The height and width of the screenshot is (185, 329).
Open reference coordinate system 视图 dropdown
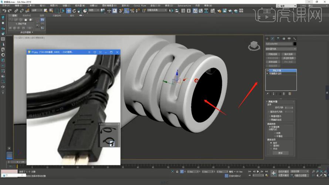point(94,10)
